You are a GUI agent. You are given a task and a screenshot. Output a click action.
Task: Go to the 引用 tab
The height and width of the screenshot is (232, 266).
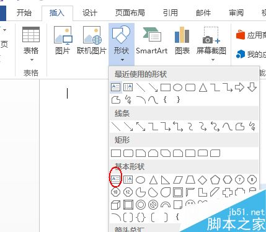[171, 13]
